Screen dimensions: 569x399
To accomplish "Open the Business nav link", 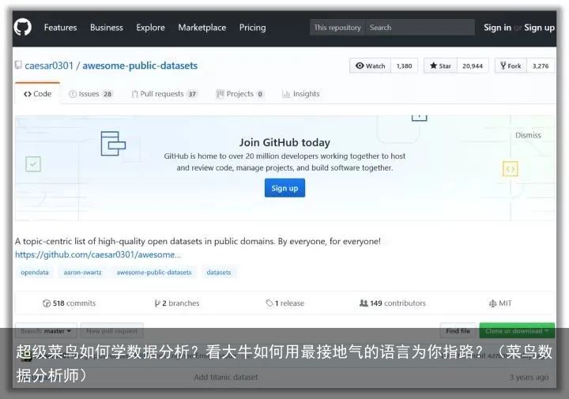I will click(x=107, y=28).
